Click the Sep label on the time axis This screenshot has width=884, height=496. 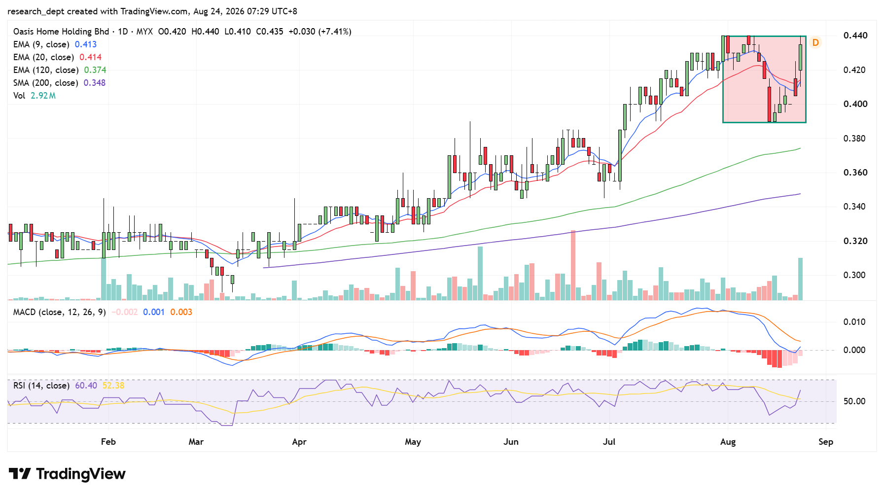point(826,442)
